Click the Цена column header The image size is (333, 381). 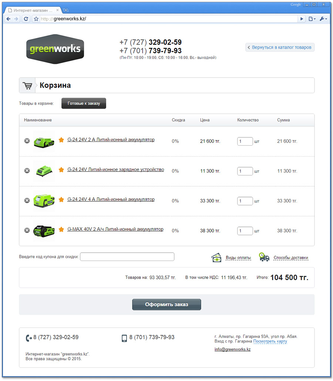205,120
